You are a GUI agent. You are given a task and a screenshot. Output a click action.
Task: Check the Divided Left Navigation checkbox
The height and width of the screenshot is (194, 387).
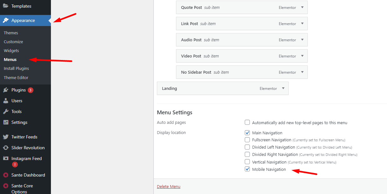point(247,147)
